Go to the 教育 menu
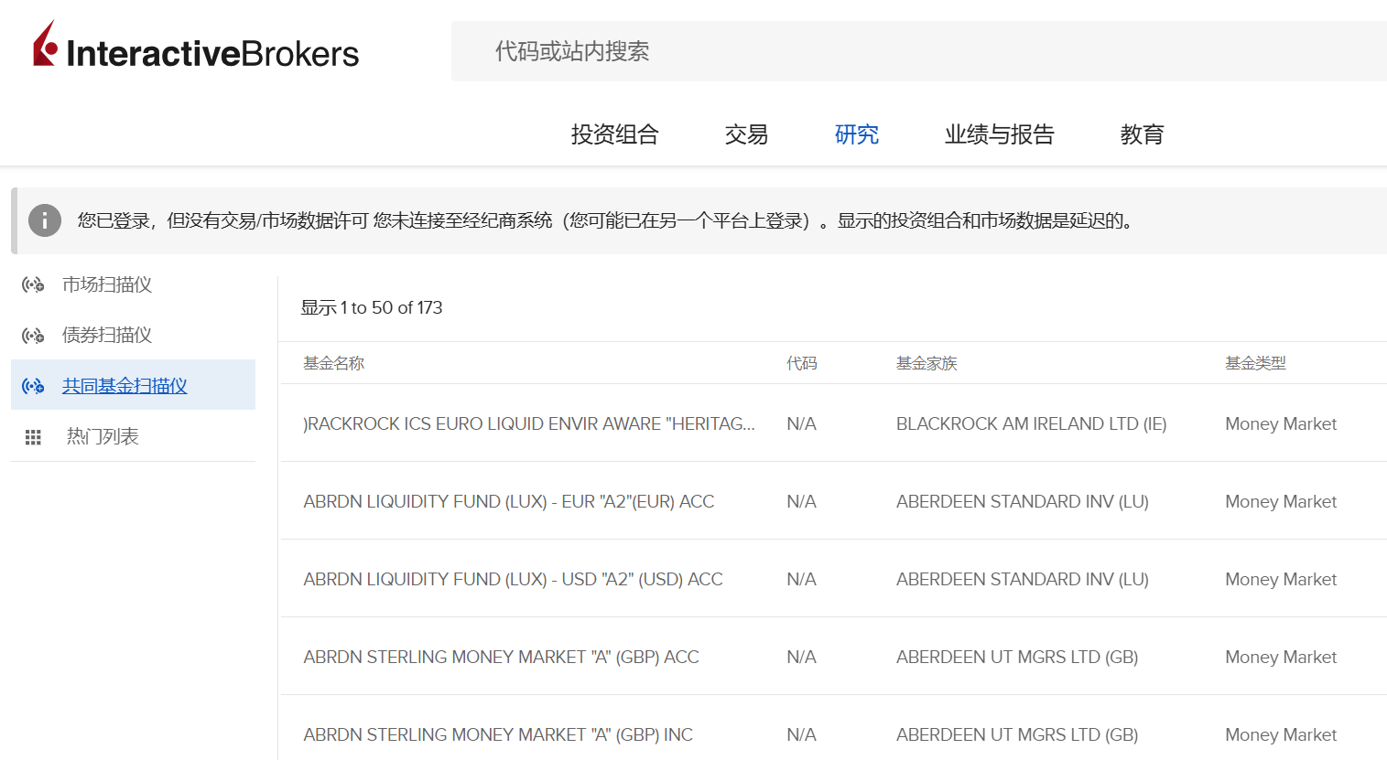The width and height of the screenshot is (1387, 760). (1142, 134)
